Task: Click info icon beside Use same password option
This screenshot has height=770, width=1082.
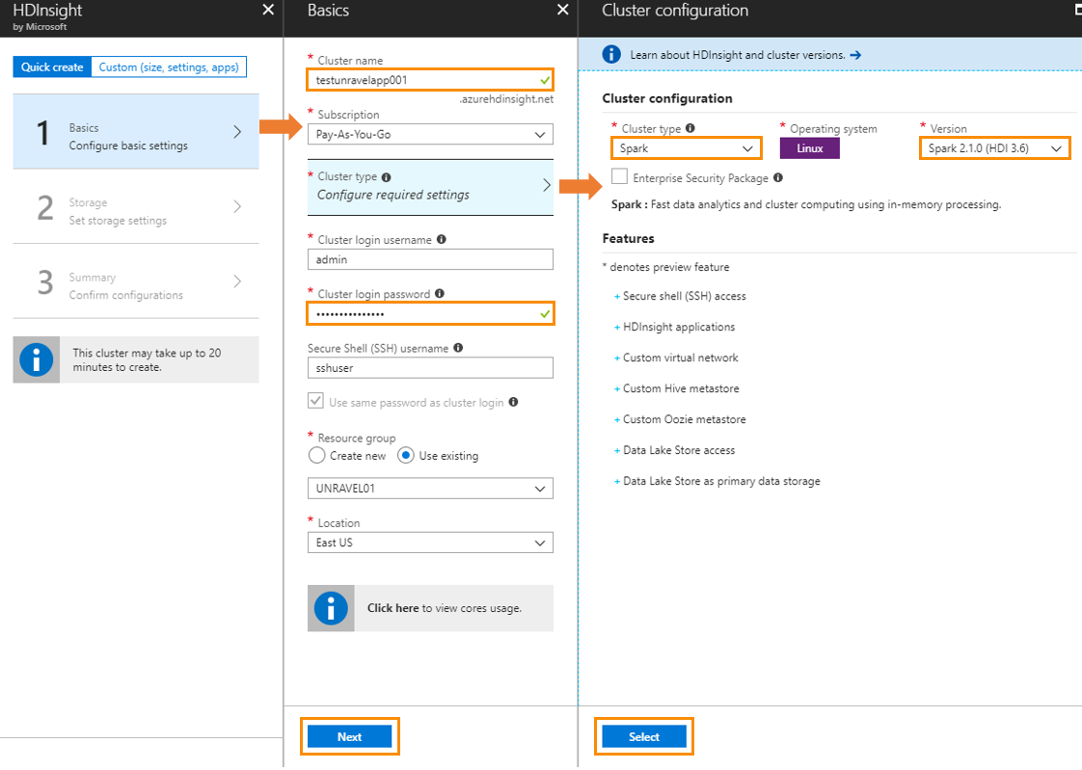Action: click(x=513, y=402)
